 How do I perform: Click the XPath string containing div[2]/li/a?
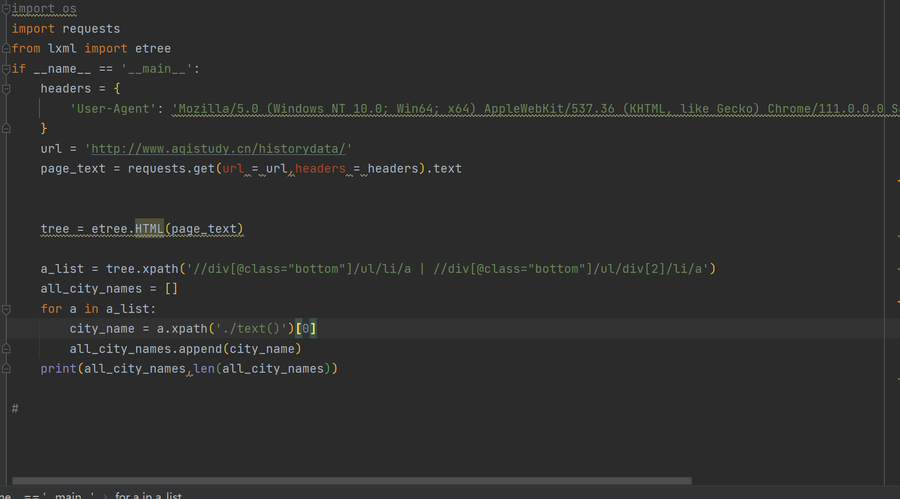(x=448, y=269)
